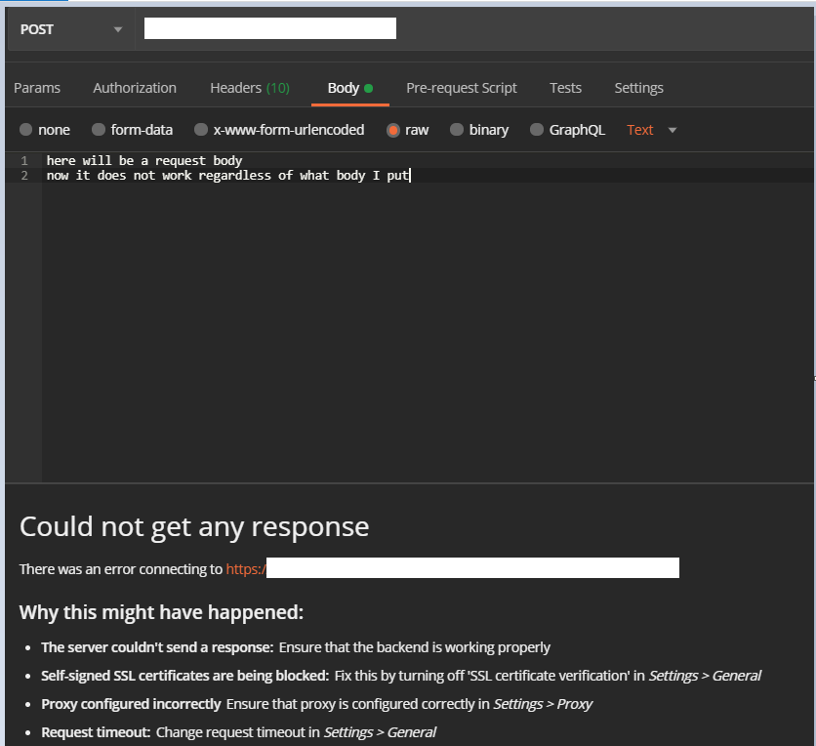Open the Authorization tab
Viewport: 816px width, 746px height.
[x=134, y=87]
